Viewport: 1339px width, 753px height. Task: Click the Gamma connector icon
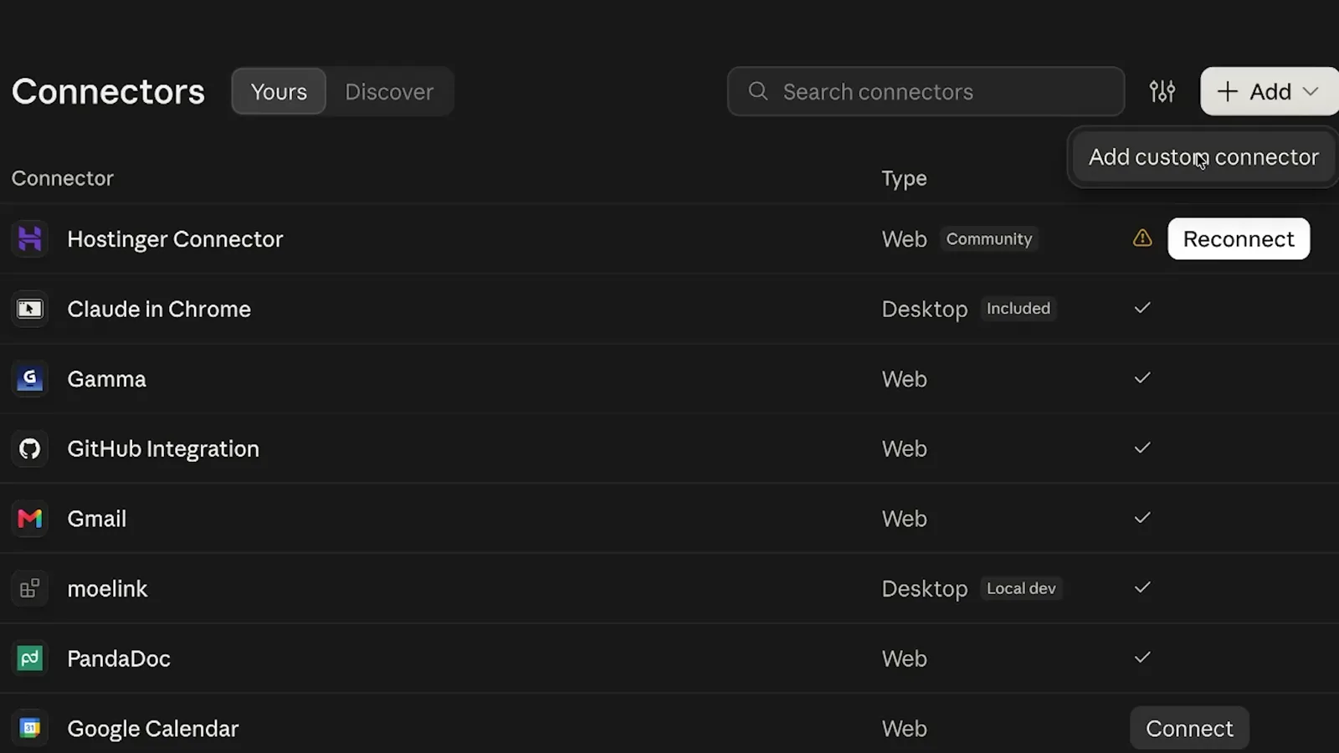coord(29,379)
